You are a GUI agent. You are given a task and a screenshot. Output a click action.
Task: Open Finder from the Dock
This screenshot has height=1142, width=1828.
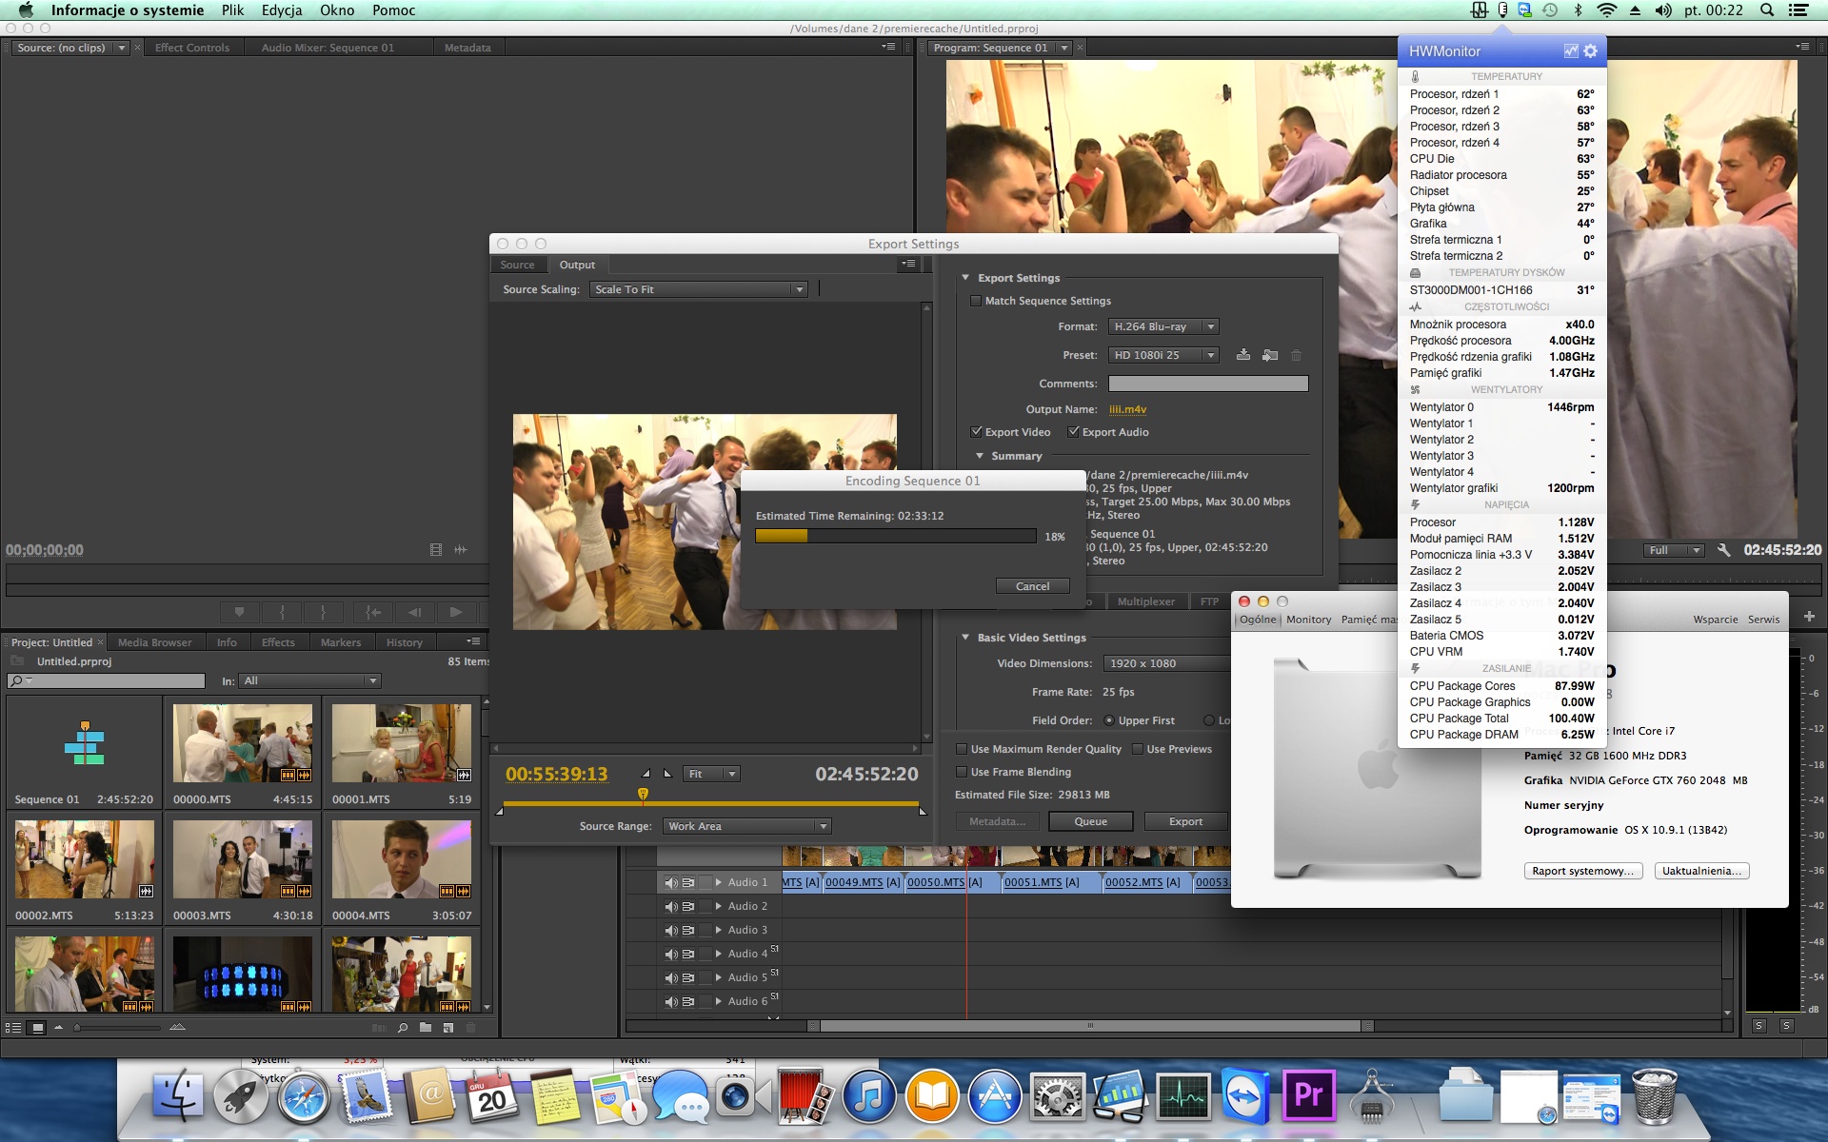(178, 1096)
